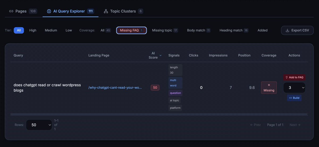
Task: Click the Landing Page column header
Action: (99, 55)
